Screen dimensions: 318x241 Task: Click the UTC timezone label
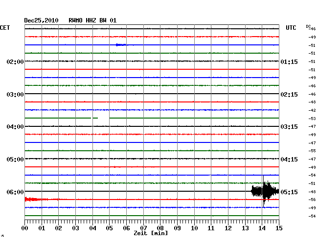point(291,28)
